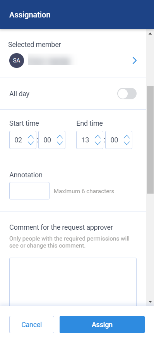Decrease the end time hour

click(98, 143)
